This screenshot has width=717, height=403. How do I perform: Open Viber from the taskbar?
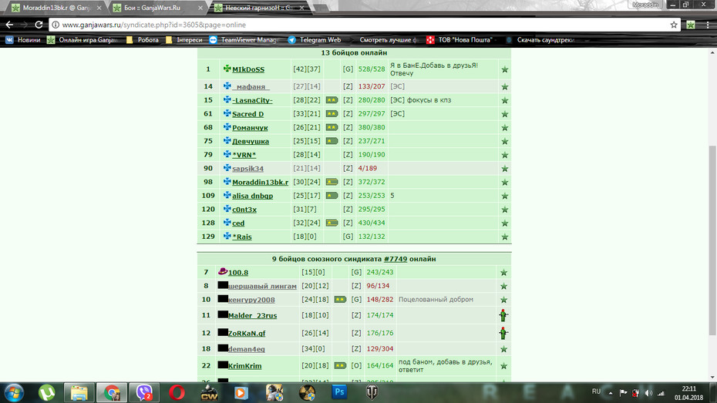(144, 392)
